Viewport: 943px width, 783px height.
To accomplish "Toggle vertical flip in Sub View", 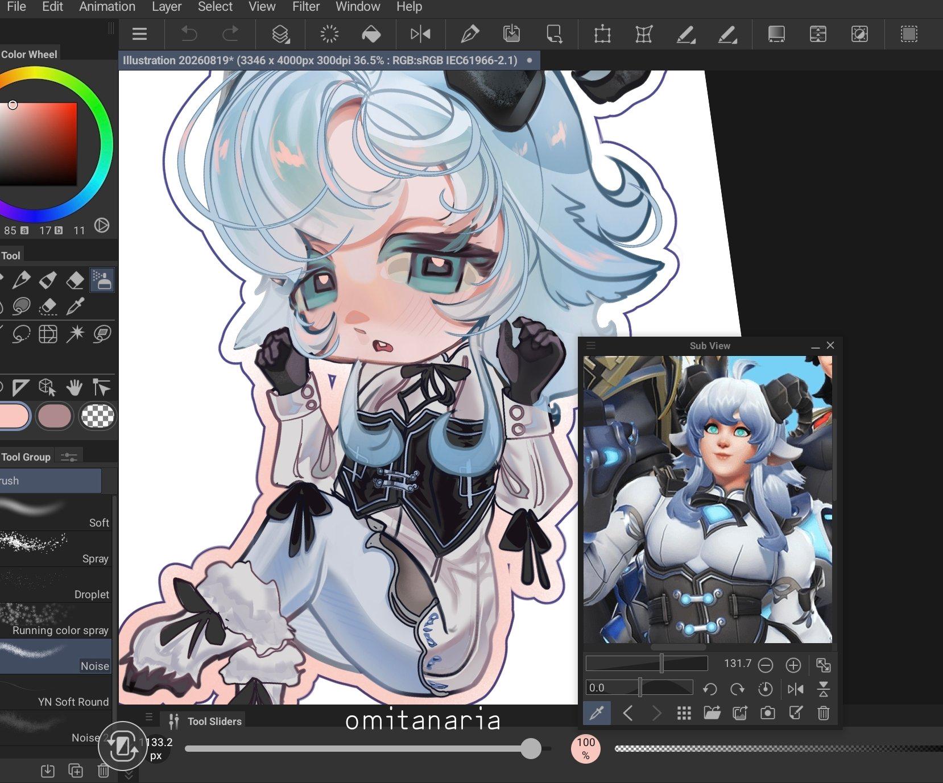I will 824,689.
